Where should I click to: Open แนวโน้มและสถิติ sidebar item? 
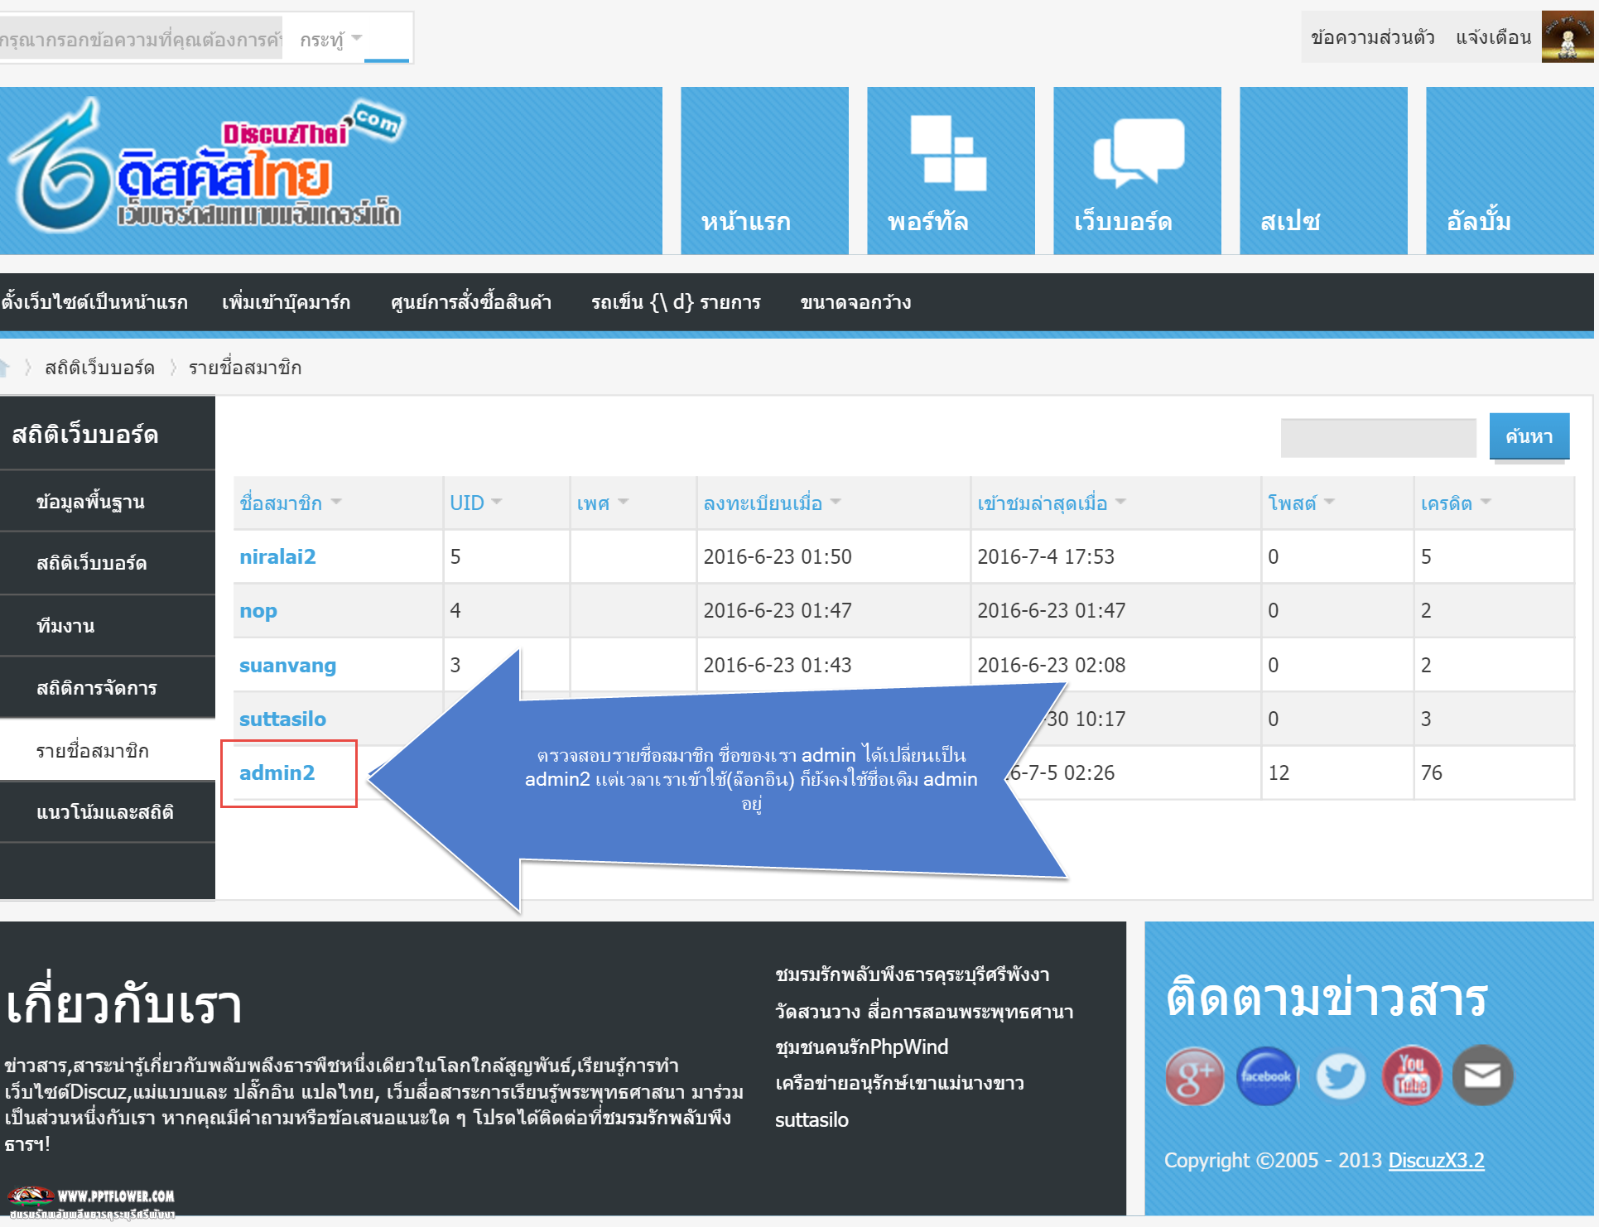(x=104, y=812)
